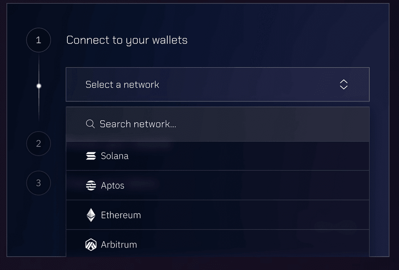Select the Arbitrum network option
399x270 pixels.
tap(217, 244)
